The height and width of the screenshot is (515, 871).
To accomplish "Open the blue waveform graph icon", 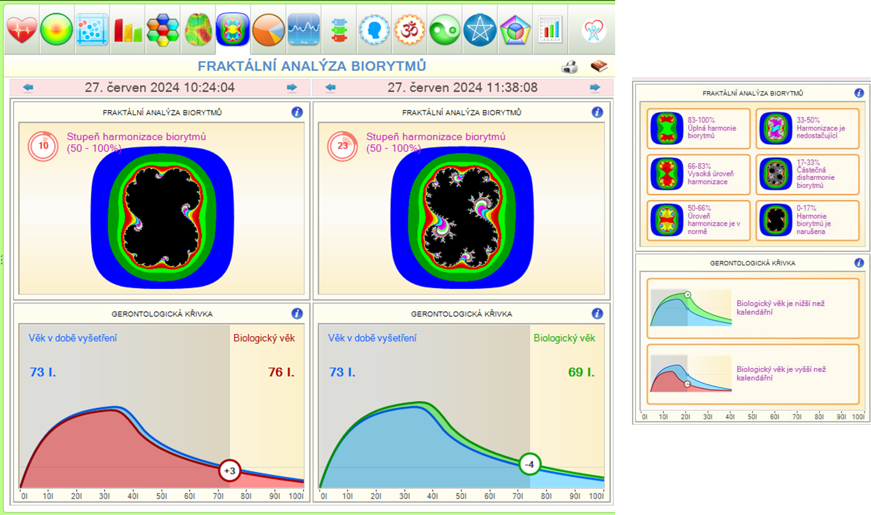I will pos(303,30).
